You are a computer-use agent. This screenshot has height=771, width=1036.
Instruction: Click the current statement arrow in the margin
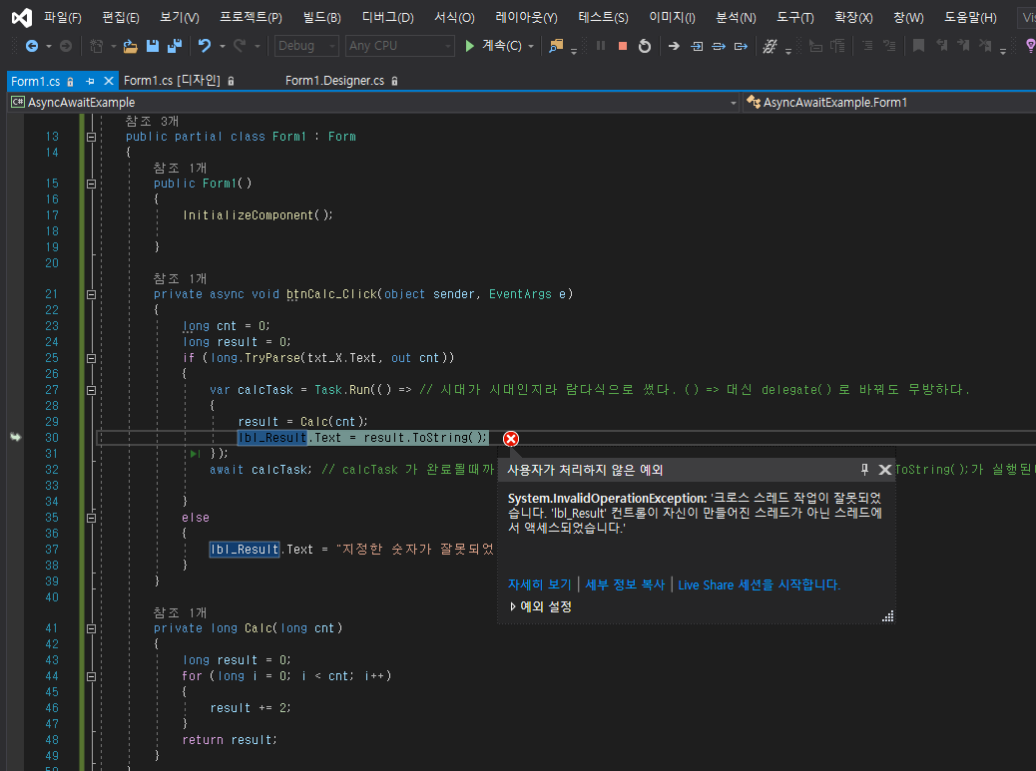15,437
